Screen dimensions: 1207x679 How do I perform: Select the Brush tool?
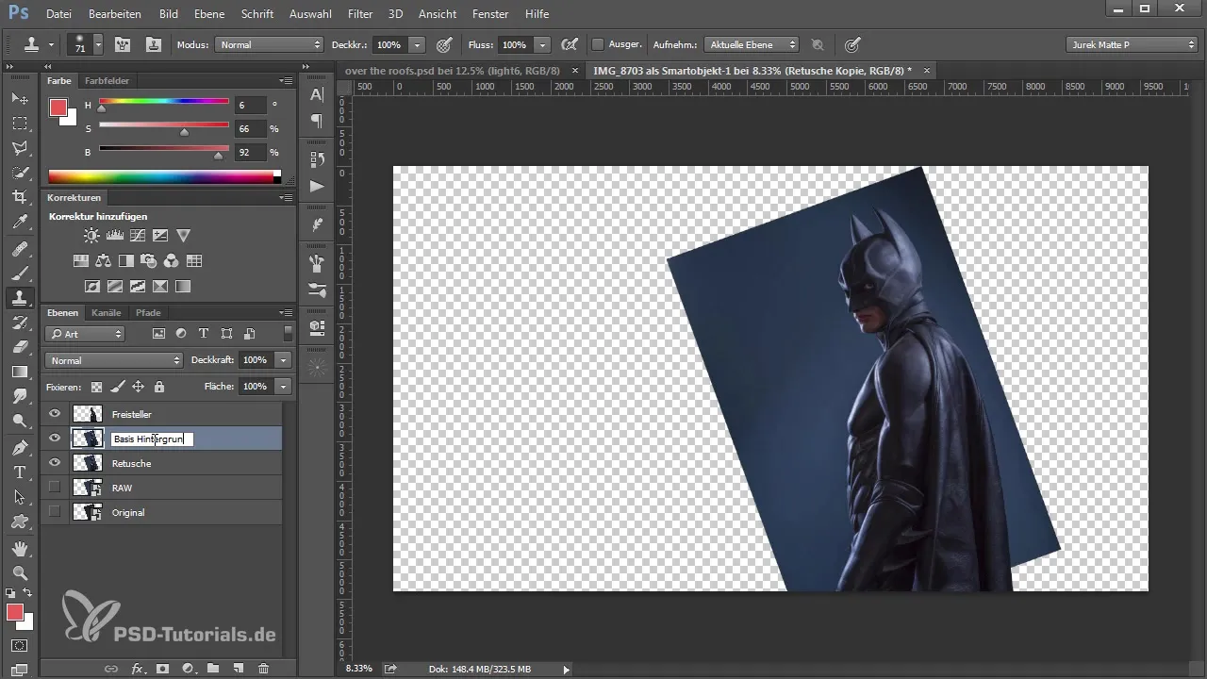(20, 273)
